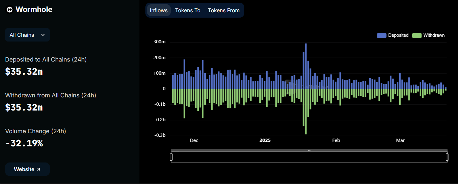Click the $35.32m deposited value

tap(24, 72)
